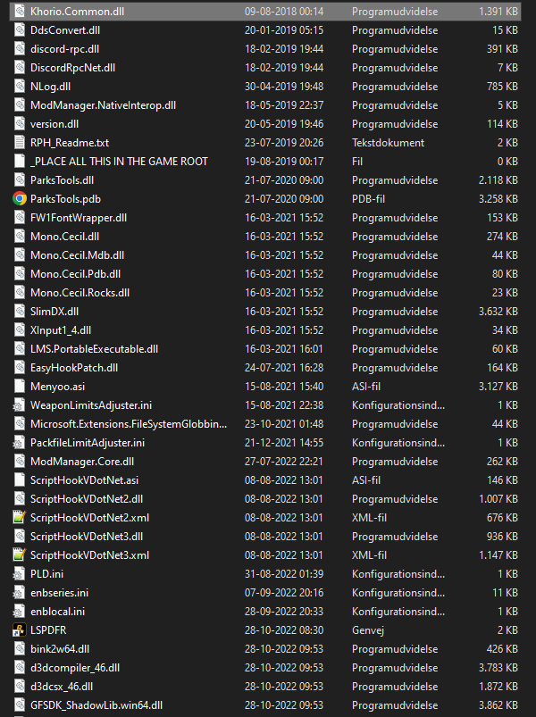Click the config icon of PLD.ini
Viewport: 536px width, 717px height.
(x=20, y=574)
